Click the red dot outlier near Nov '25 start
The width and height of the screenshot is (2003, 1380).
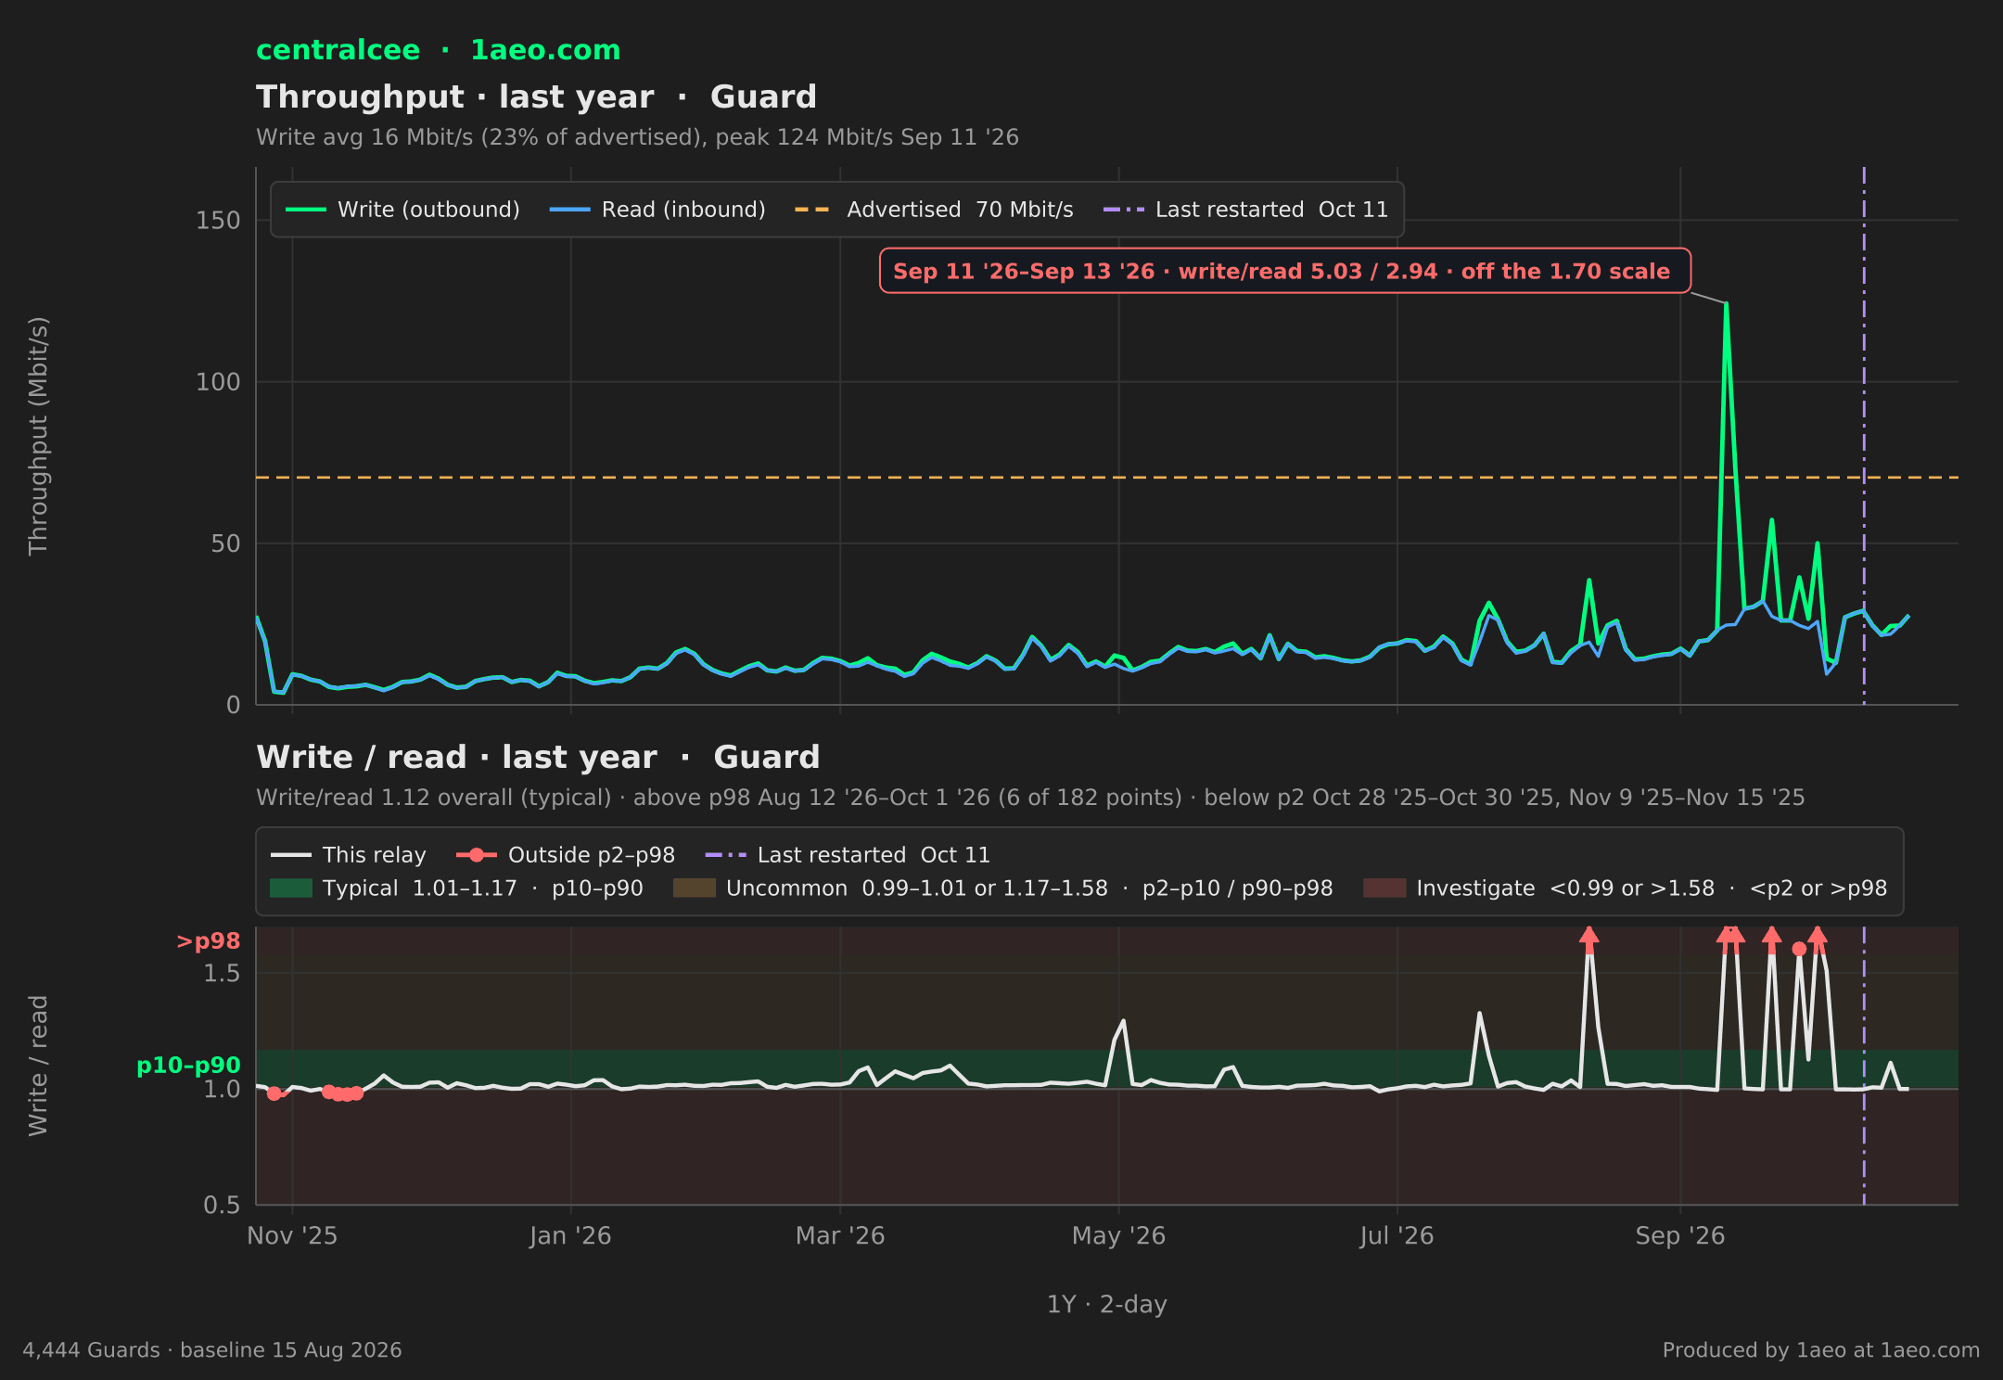tap(274, 1093)
